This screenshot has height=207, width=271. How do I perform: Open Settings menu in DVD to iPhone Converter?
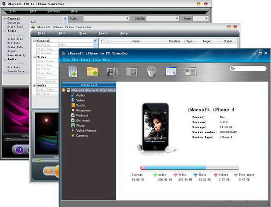[54, 11]
